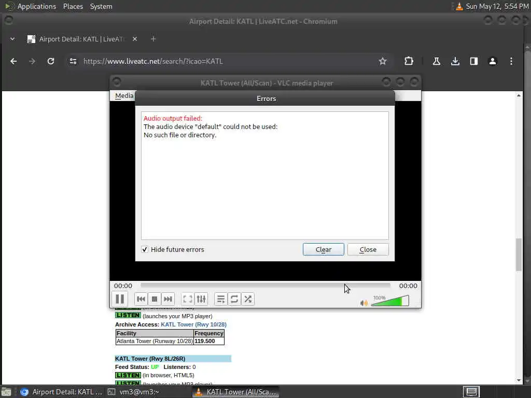The height and width of the screenshot is (398, 531).
Task: Jump to previous track in VLC
Action: point(141,299)
